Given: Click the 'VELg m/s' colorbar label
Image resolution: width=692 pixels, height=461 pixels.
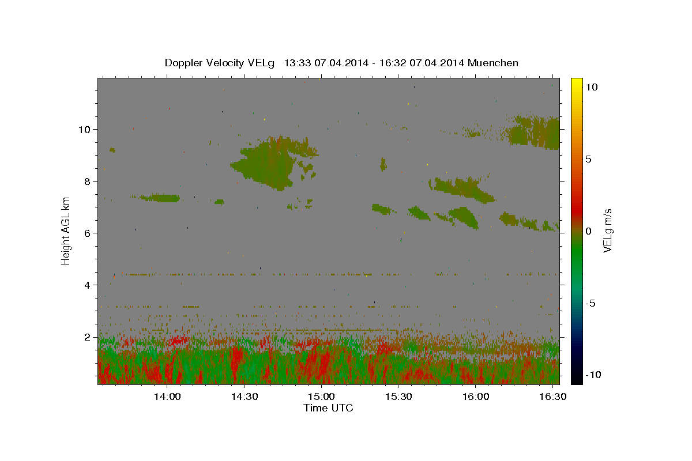Looking at the screenshot, I should tap(607, 231).
